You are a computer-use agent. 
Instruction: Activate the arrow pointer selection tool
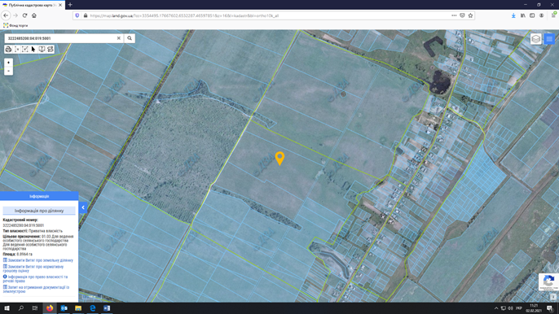[x=33, y=50]
